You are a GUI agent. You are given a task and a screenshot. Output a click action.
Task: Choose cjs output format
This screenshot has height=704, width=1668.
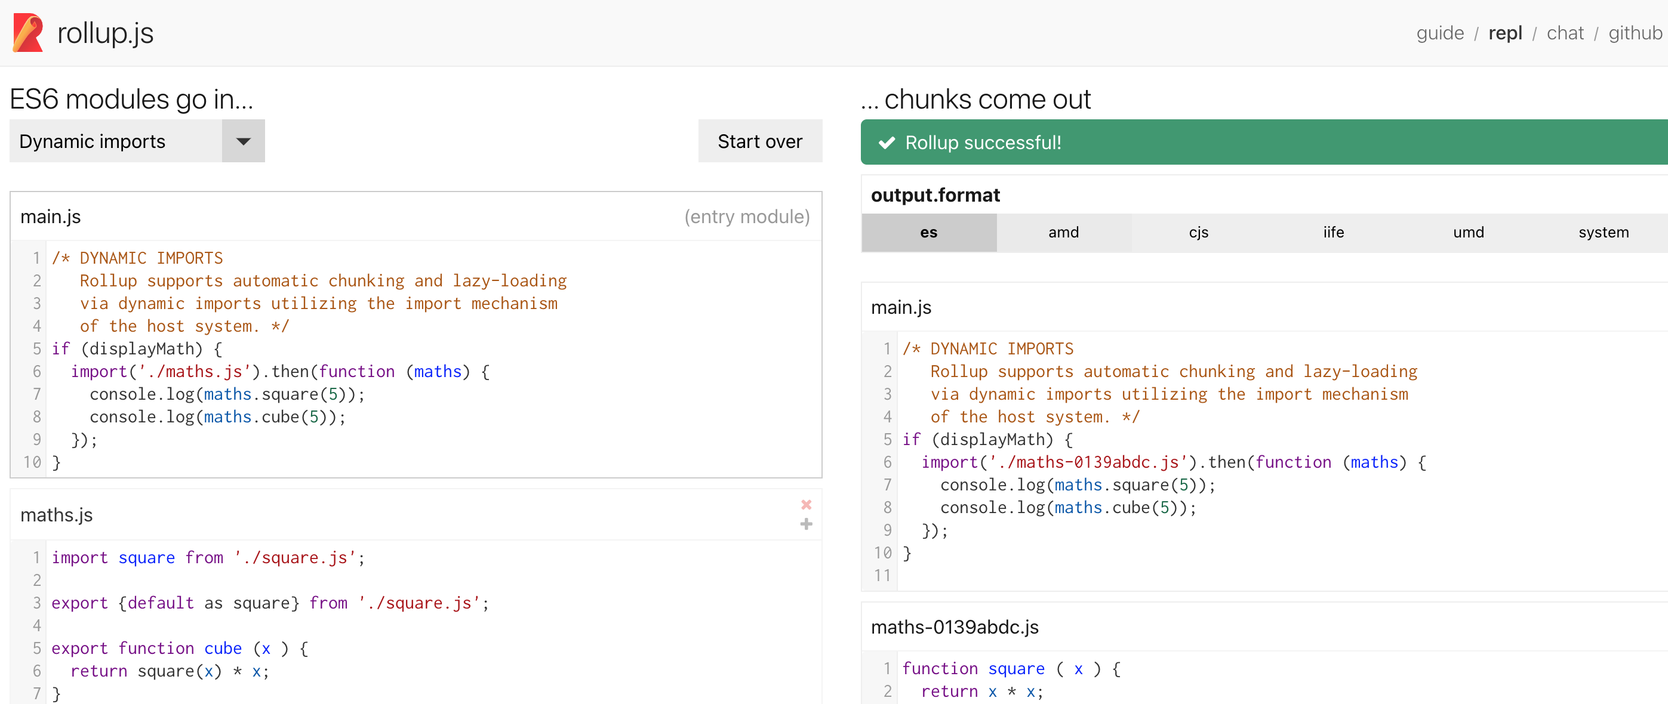click(x=1198, y=232)
